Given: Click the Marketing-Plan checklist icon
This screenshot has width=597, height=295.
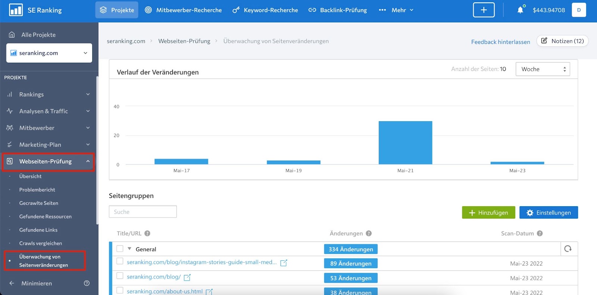Looking at the screenshot, I should coord(10,145).
